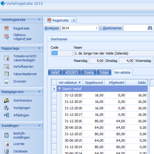Close the Registratie tab

[74, 21]
